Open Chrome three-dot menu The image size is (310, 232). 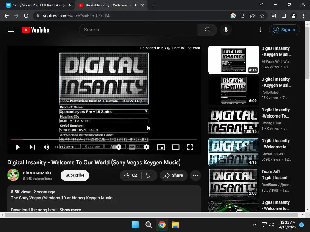point(303,16)
